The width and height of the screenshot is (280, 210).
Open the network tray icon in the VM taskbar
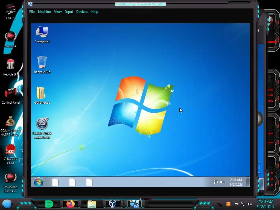pos(216,182)
